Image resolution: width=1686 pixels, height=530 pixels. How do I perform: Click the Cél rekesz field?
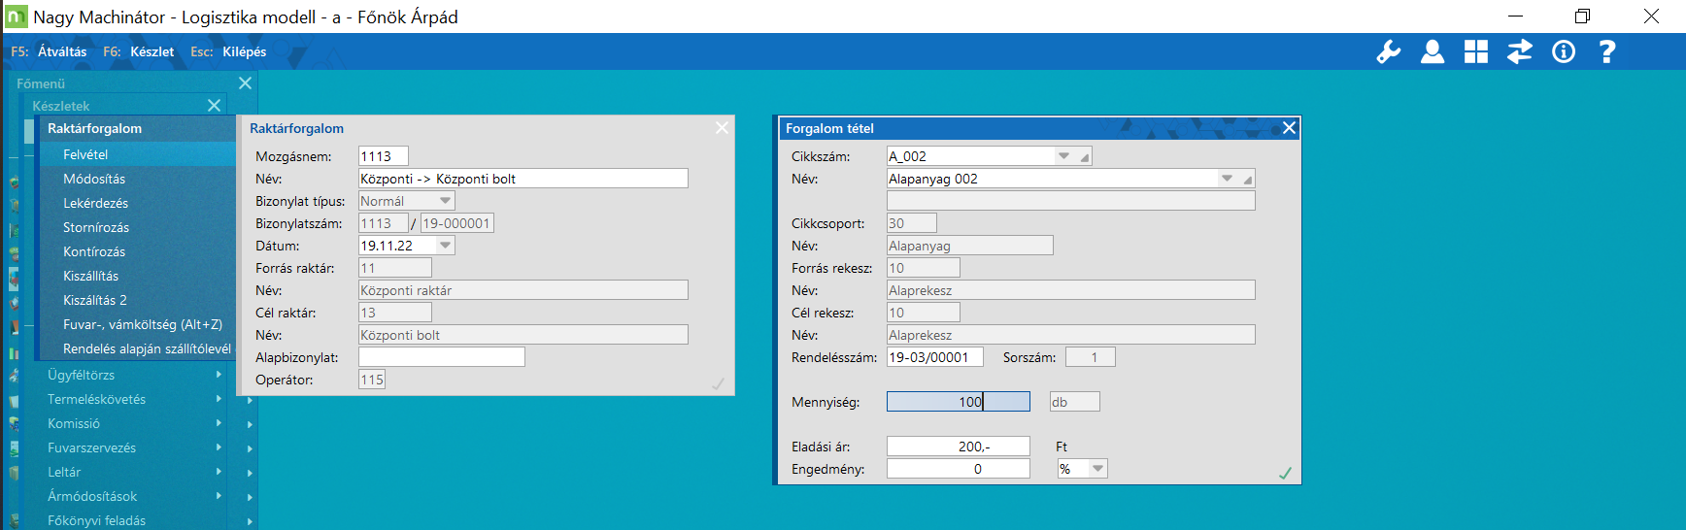(924, 313)
